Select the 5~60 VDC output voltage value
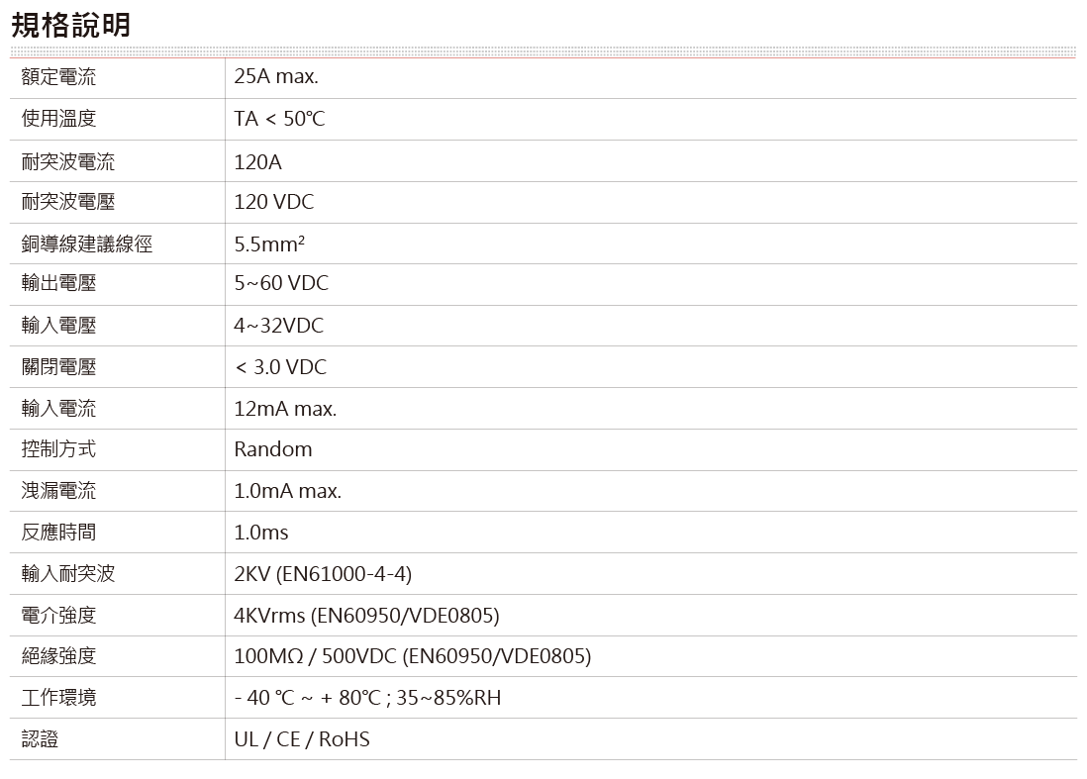The image size is (1087, 779). click(281, 284)
